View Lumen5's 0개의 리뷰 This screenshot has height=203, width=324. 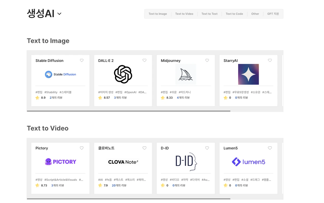pyautogui.click(x=241, y=185)
